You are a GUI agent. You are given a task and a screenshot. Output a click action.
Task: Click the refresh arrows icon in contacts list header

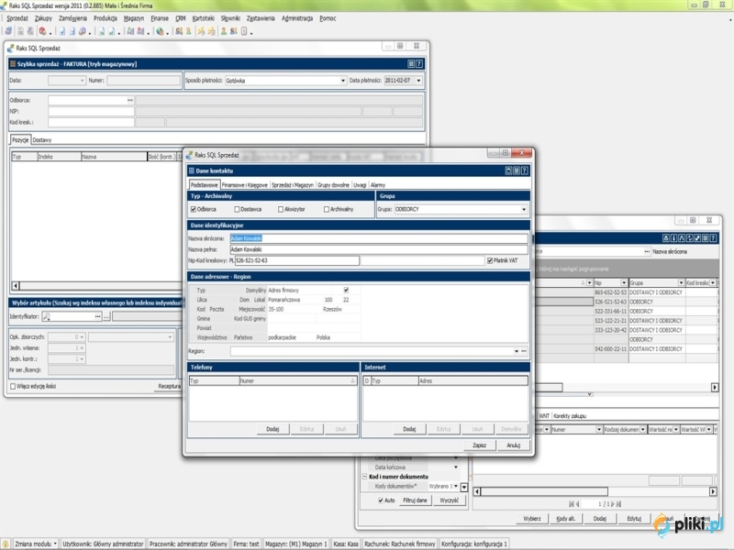(690, 238)
